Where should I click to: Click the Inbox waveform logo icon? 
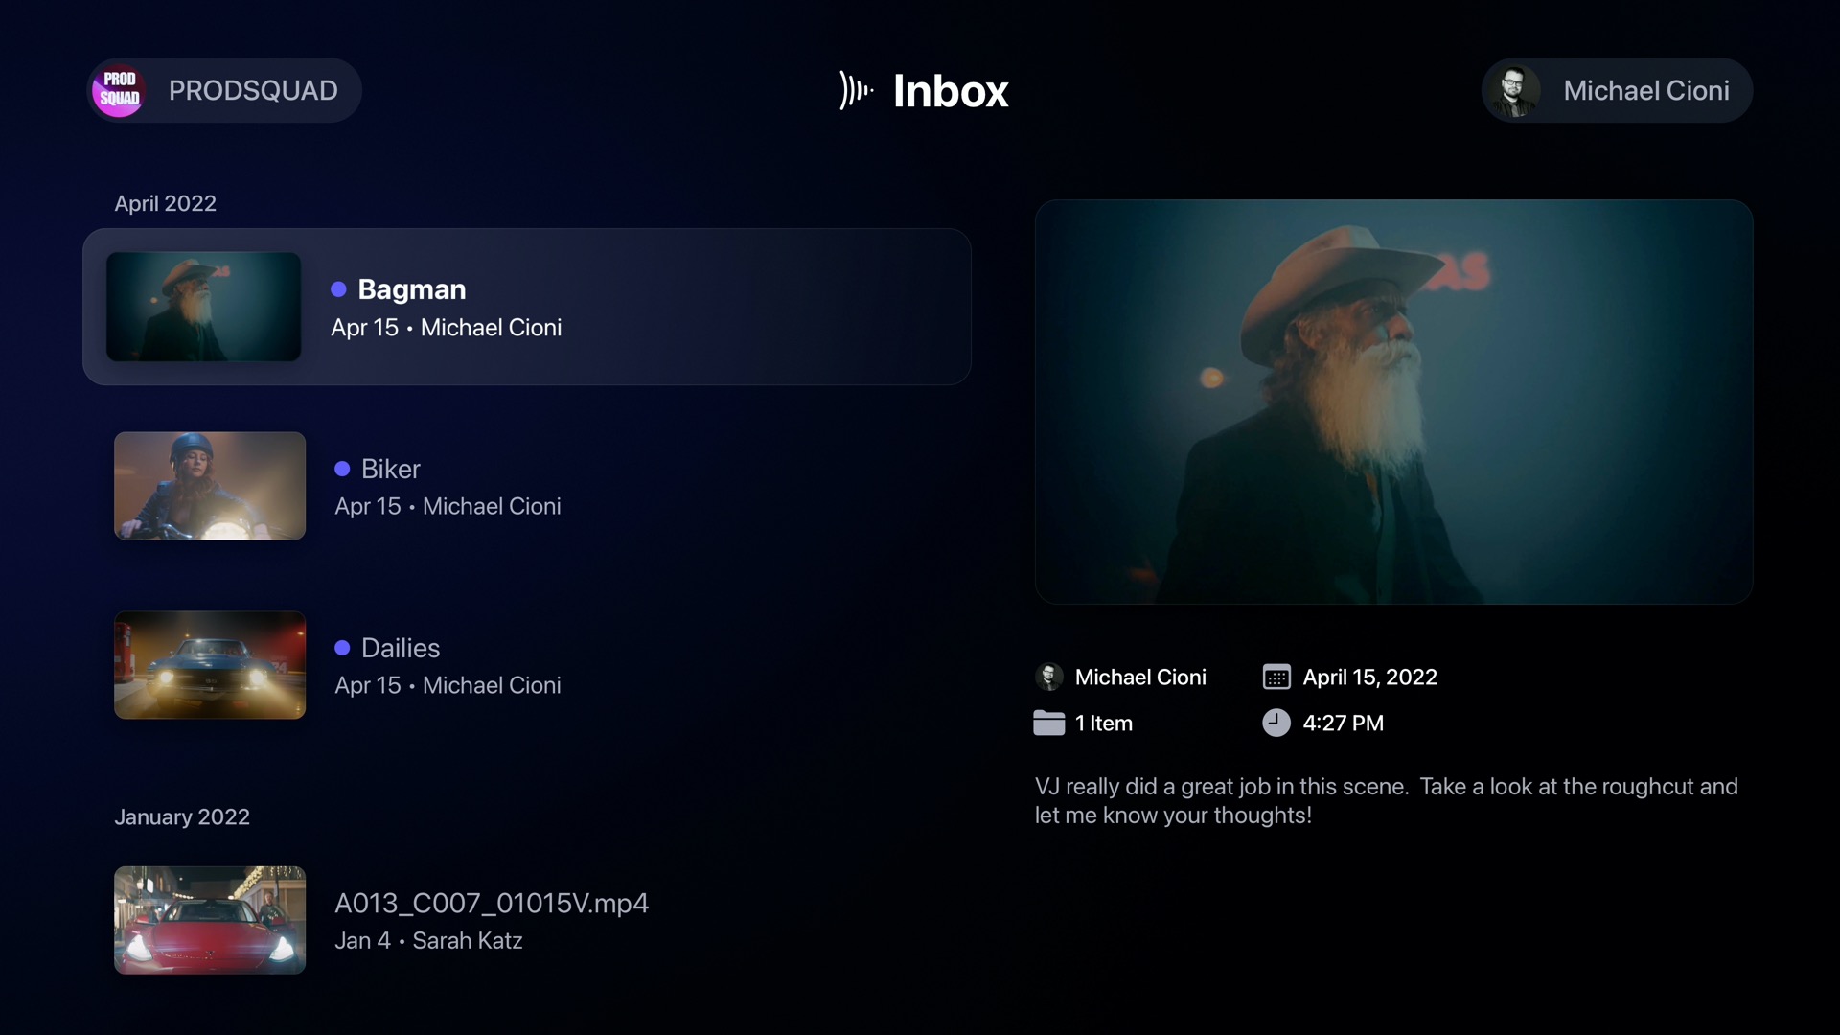pyautogui.click(x=856, y=90)
